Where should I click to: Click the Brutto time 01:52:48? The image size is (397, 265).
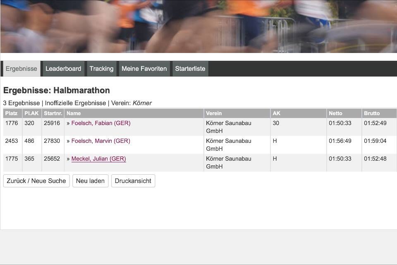(x=375, y=159)
